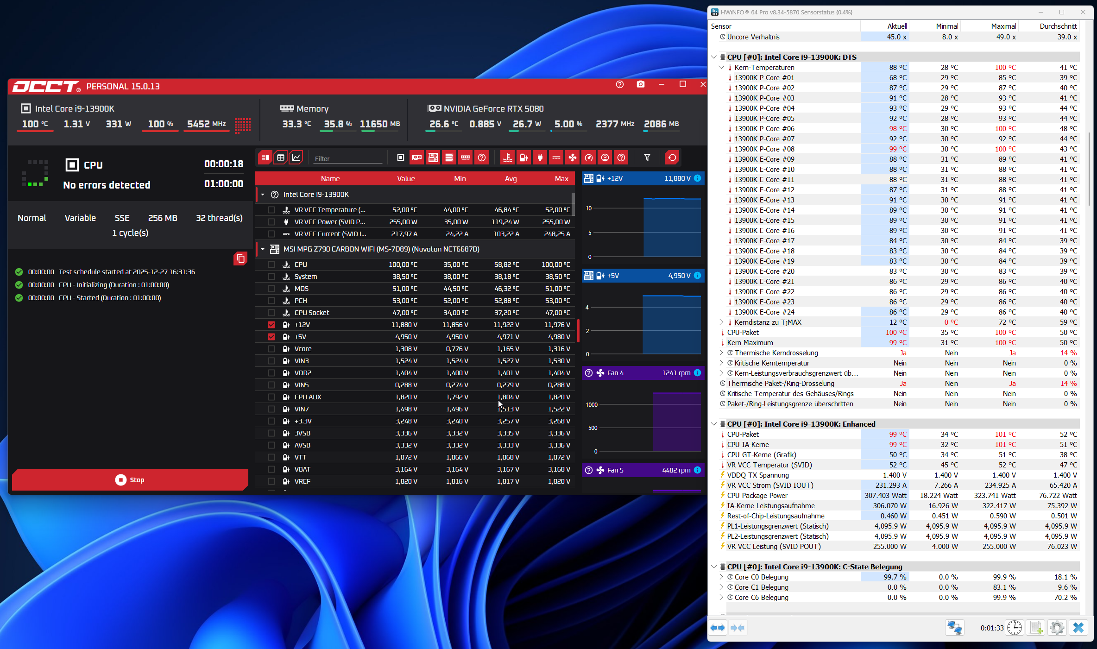Check the CPU Socket temperature checkbox
This screenshot has height=649, width=1097.
[x=271, y=313]
